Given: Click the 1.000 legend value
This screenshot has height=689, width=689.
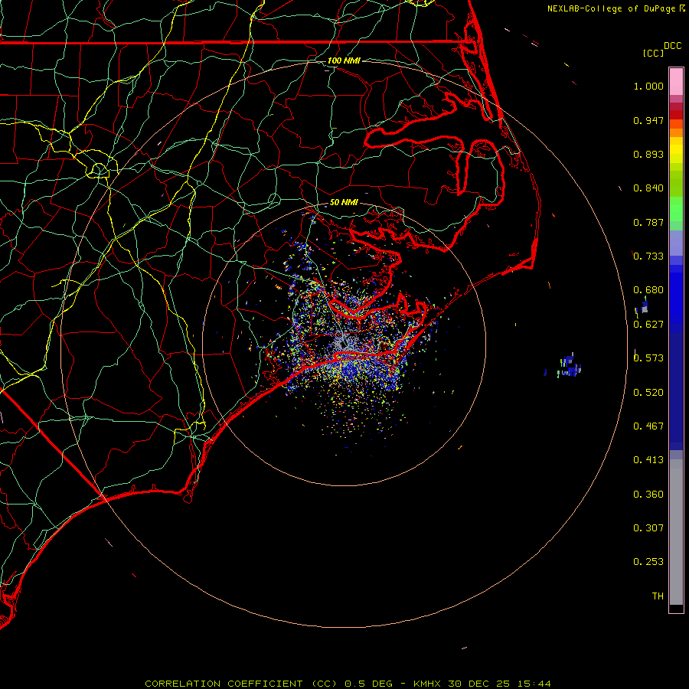Looking at the screenshot, I should tap(648, 86).
